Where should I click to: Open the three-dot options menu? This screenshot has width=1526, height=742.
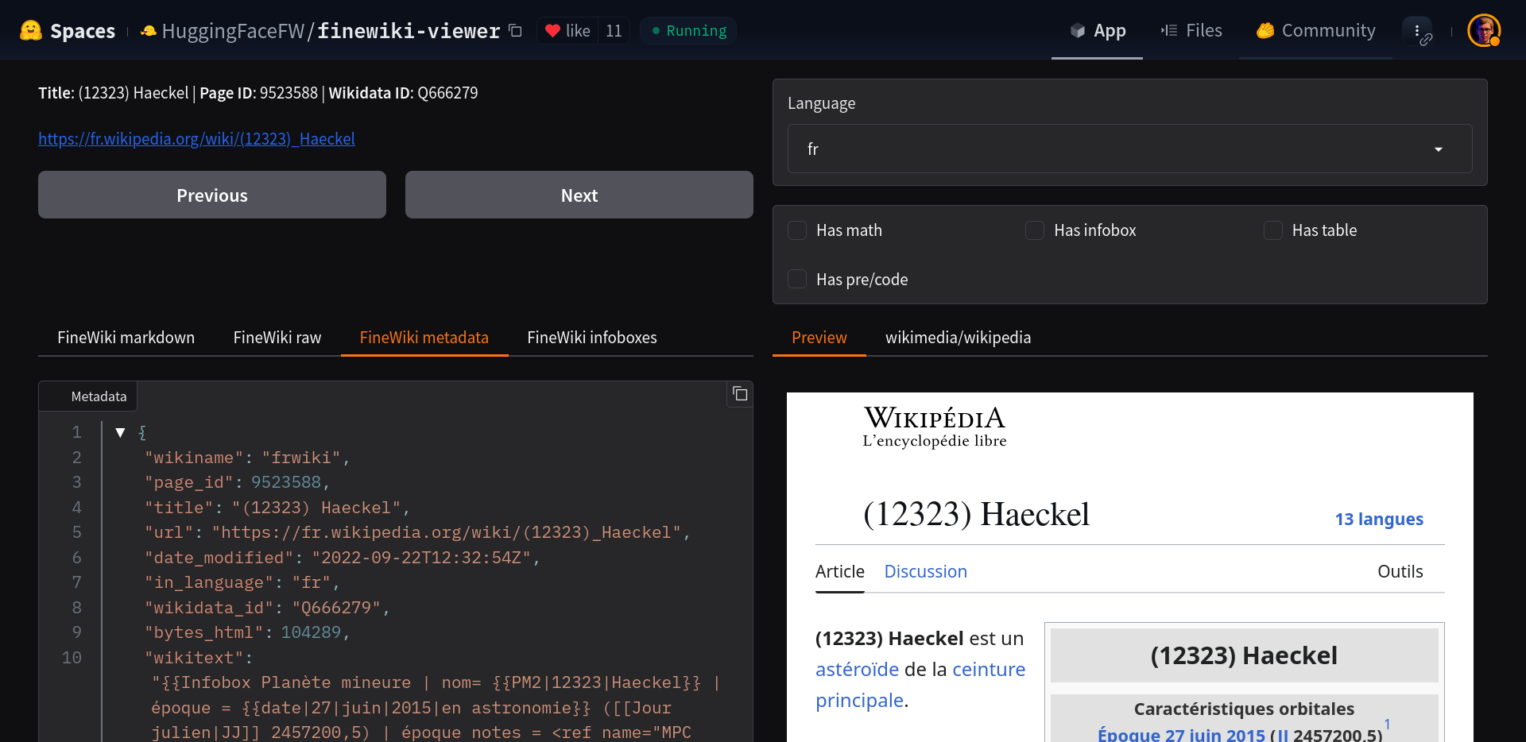1416,31
